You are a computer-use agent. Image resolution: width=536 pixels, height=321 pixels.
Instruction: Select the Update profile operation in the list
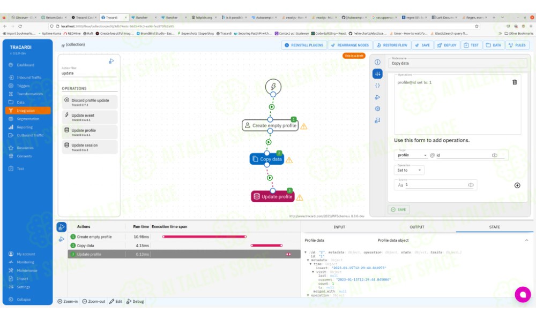pyautogui.click(x=90, y=132)
